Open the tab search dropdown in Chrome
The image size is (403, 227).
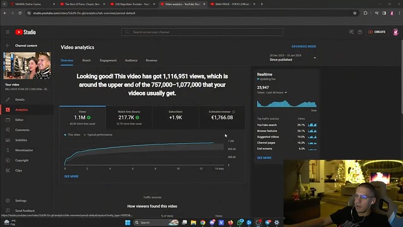(x=4, y=4)
